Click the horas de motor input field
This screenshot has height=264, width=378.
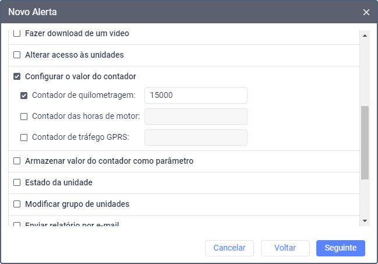[x=196, y=117]
